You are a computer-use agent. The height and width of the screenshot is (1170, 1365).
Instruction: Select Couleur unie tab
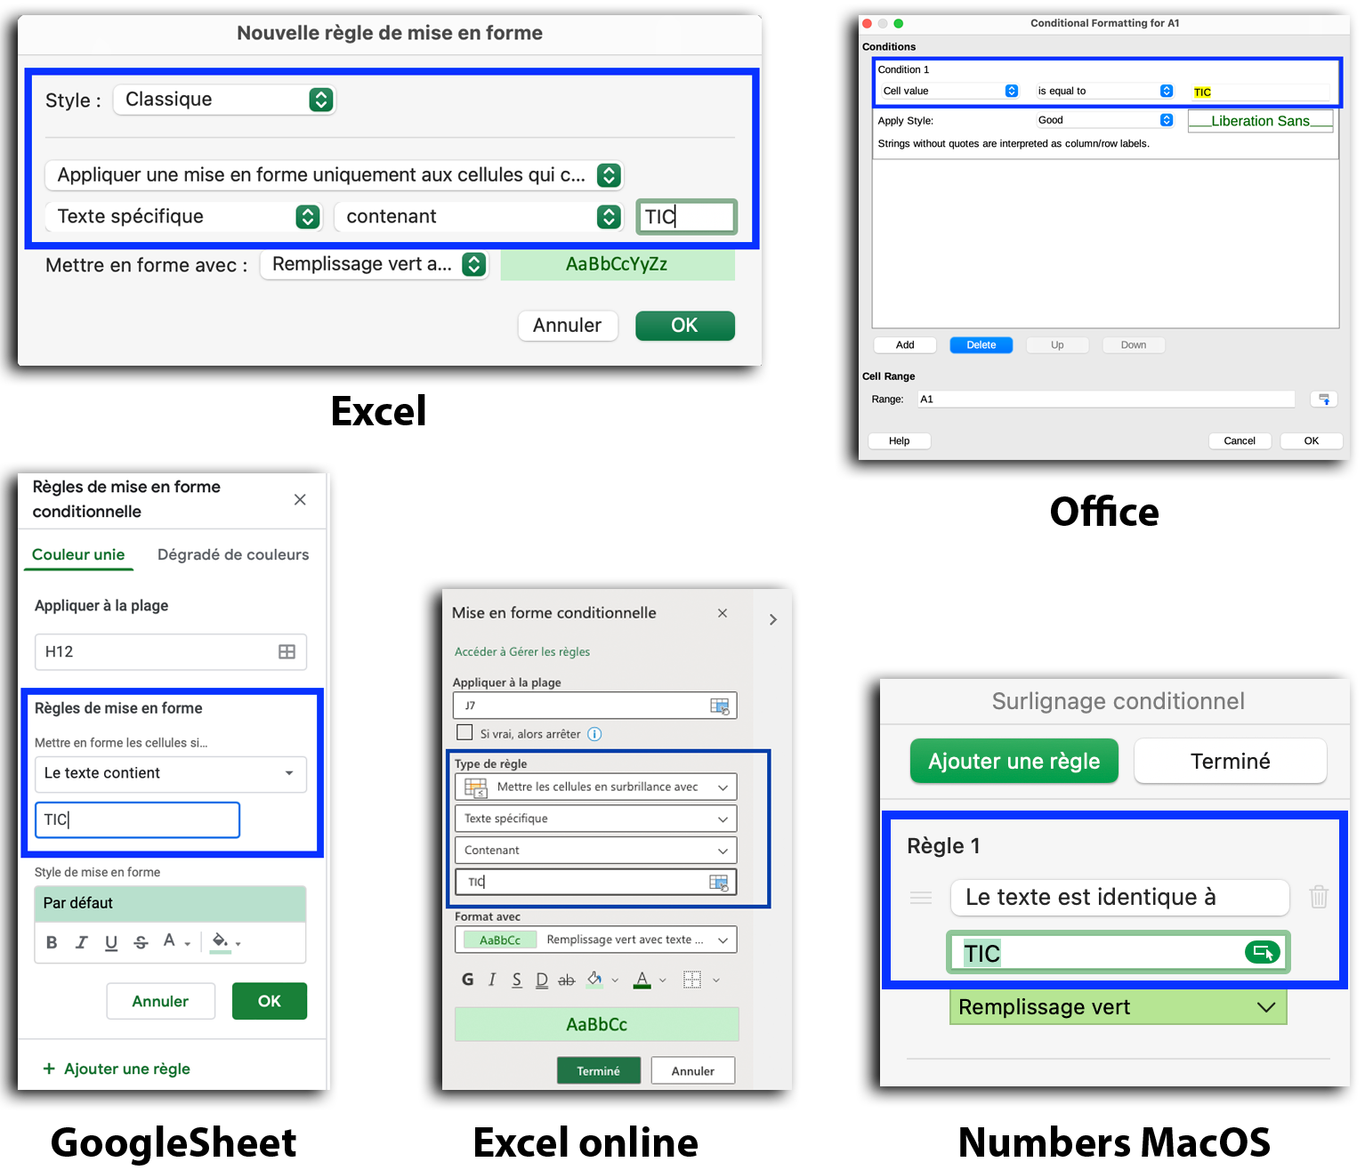78,554
